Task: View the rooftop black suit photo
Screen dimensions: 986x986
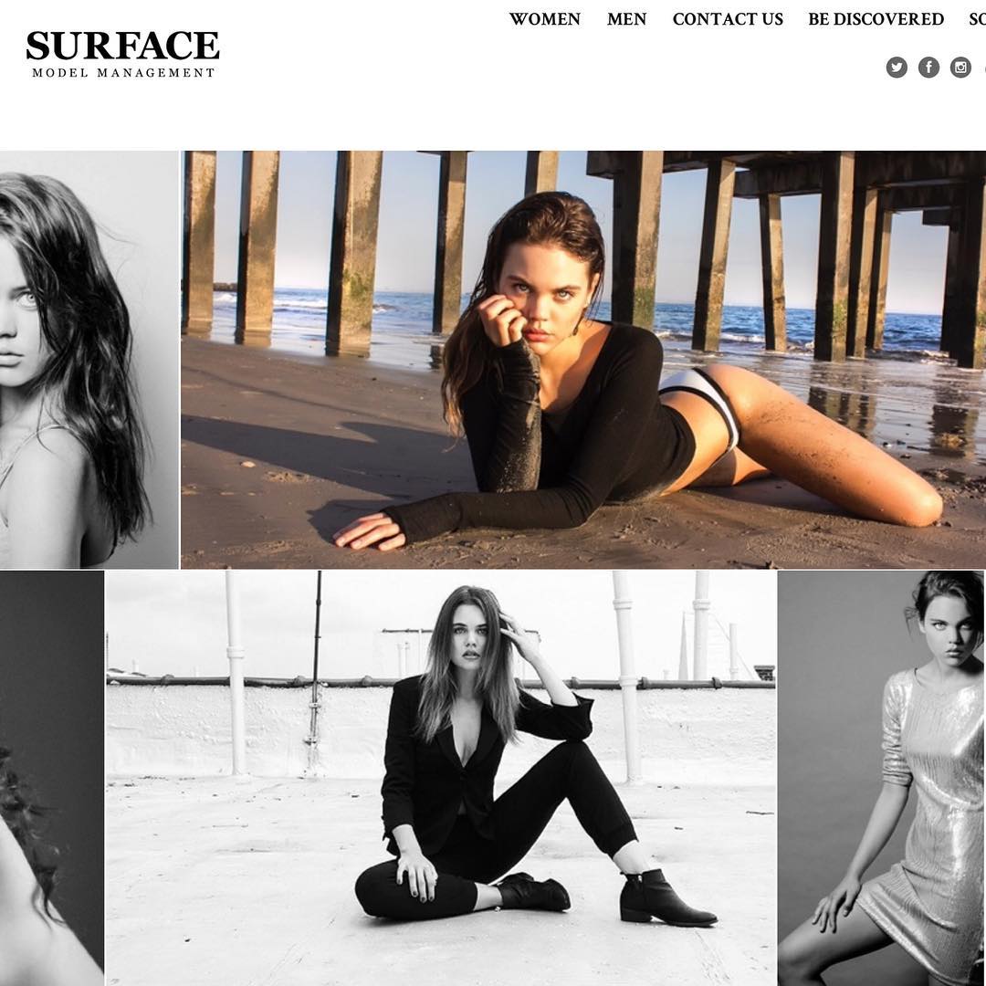Action: (x=441, y=779)
